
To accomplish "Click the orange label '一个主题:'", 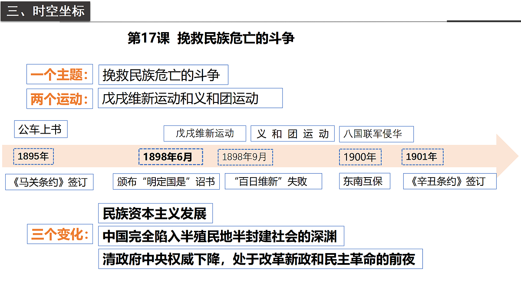I will click(60, 75).
